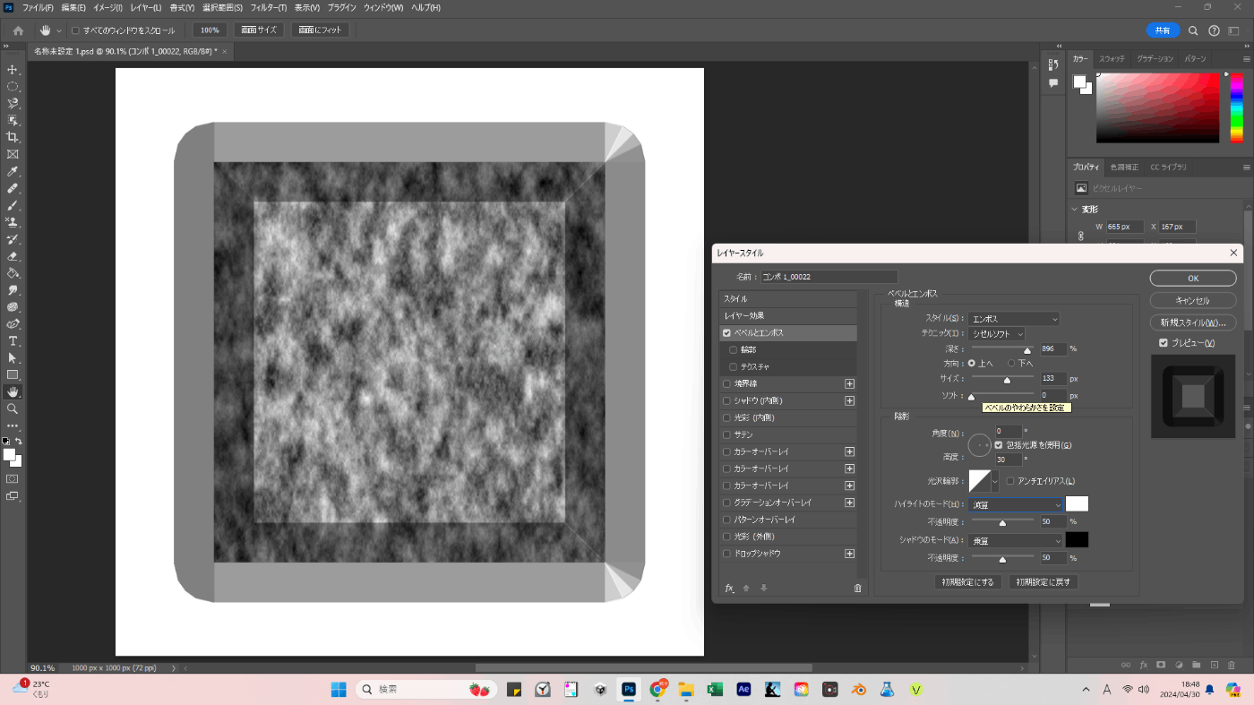Select the 下へ direction radio button

point(1012,363)
